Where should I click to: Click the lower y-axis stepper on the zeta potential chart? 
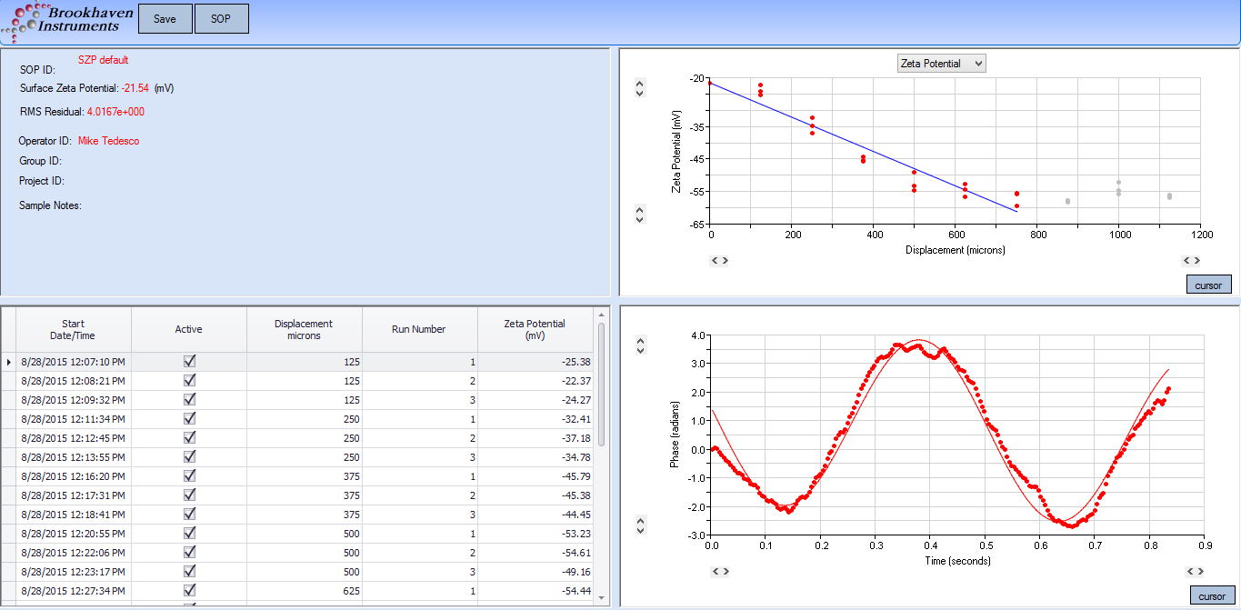pyautogui.click(x=639, y=215)
